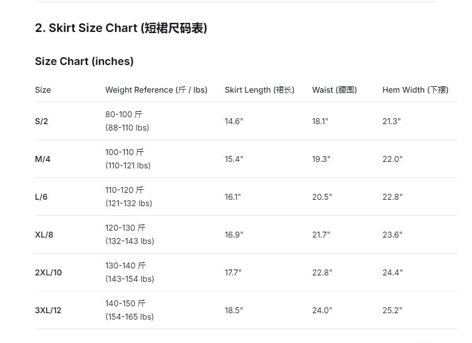Select the S/2 size cell
Image resolution: width=472 pixels, height=343 pixels.
(x=42, y=121)
